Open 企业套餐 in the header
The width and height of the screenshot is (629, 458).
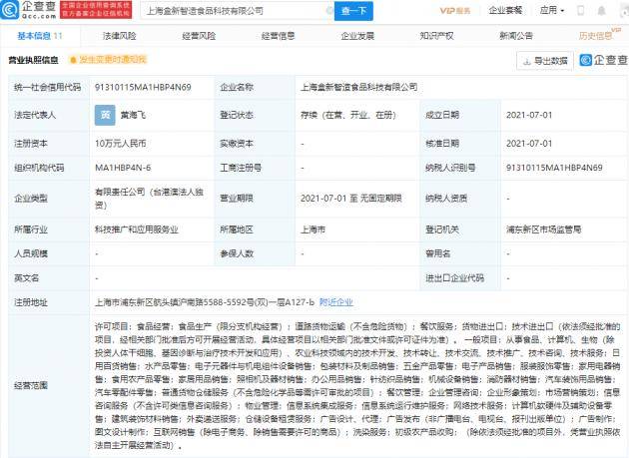pos(505,10)
